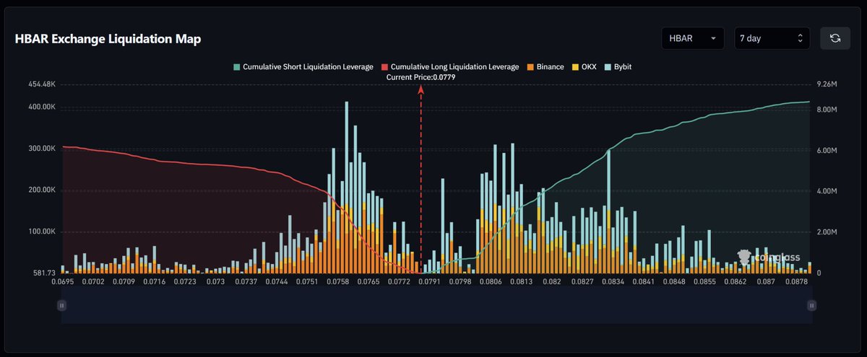Click the 0.0737 x-axis label

click(x=246, y=282)
